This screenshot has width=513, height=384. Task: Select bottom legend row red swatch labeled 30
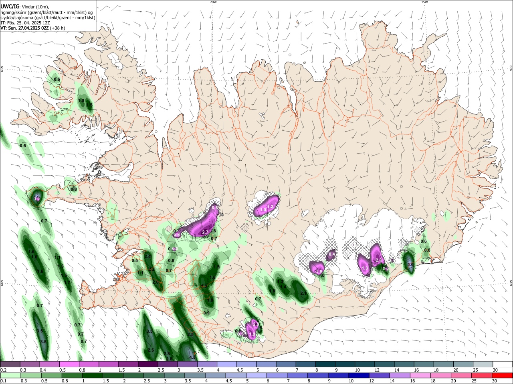click(503, 376)
